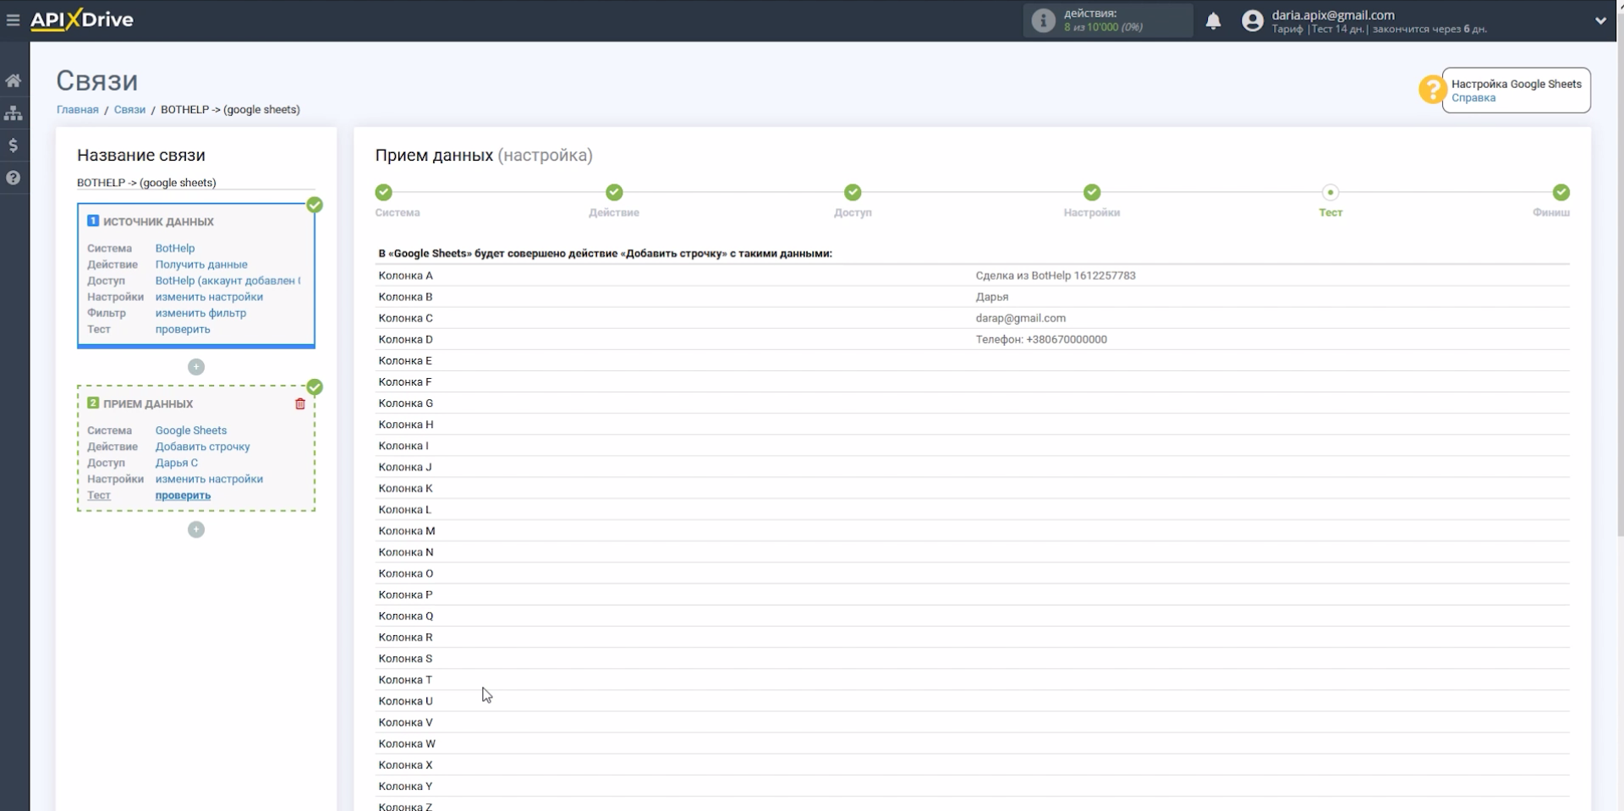1624x811 pixels.
Task: Go to the Система step
Action: coord(384,192)
